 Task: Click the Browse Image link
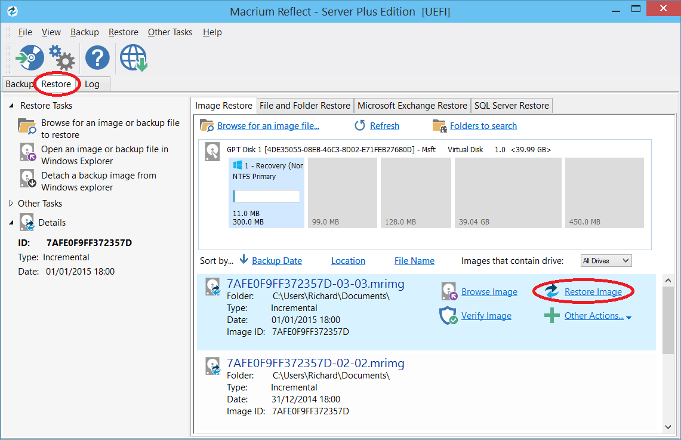(x=489, y=292)
